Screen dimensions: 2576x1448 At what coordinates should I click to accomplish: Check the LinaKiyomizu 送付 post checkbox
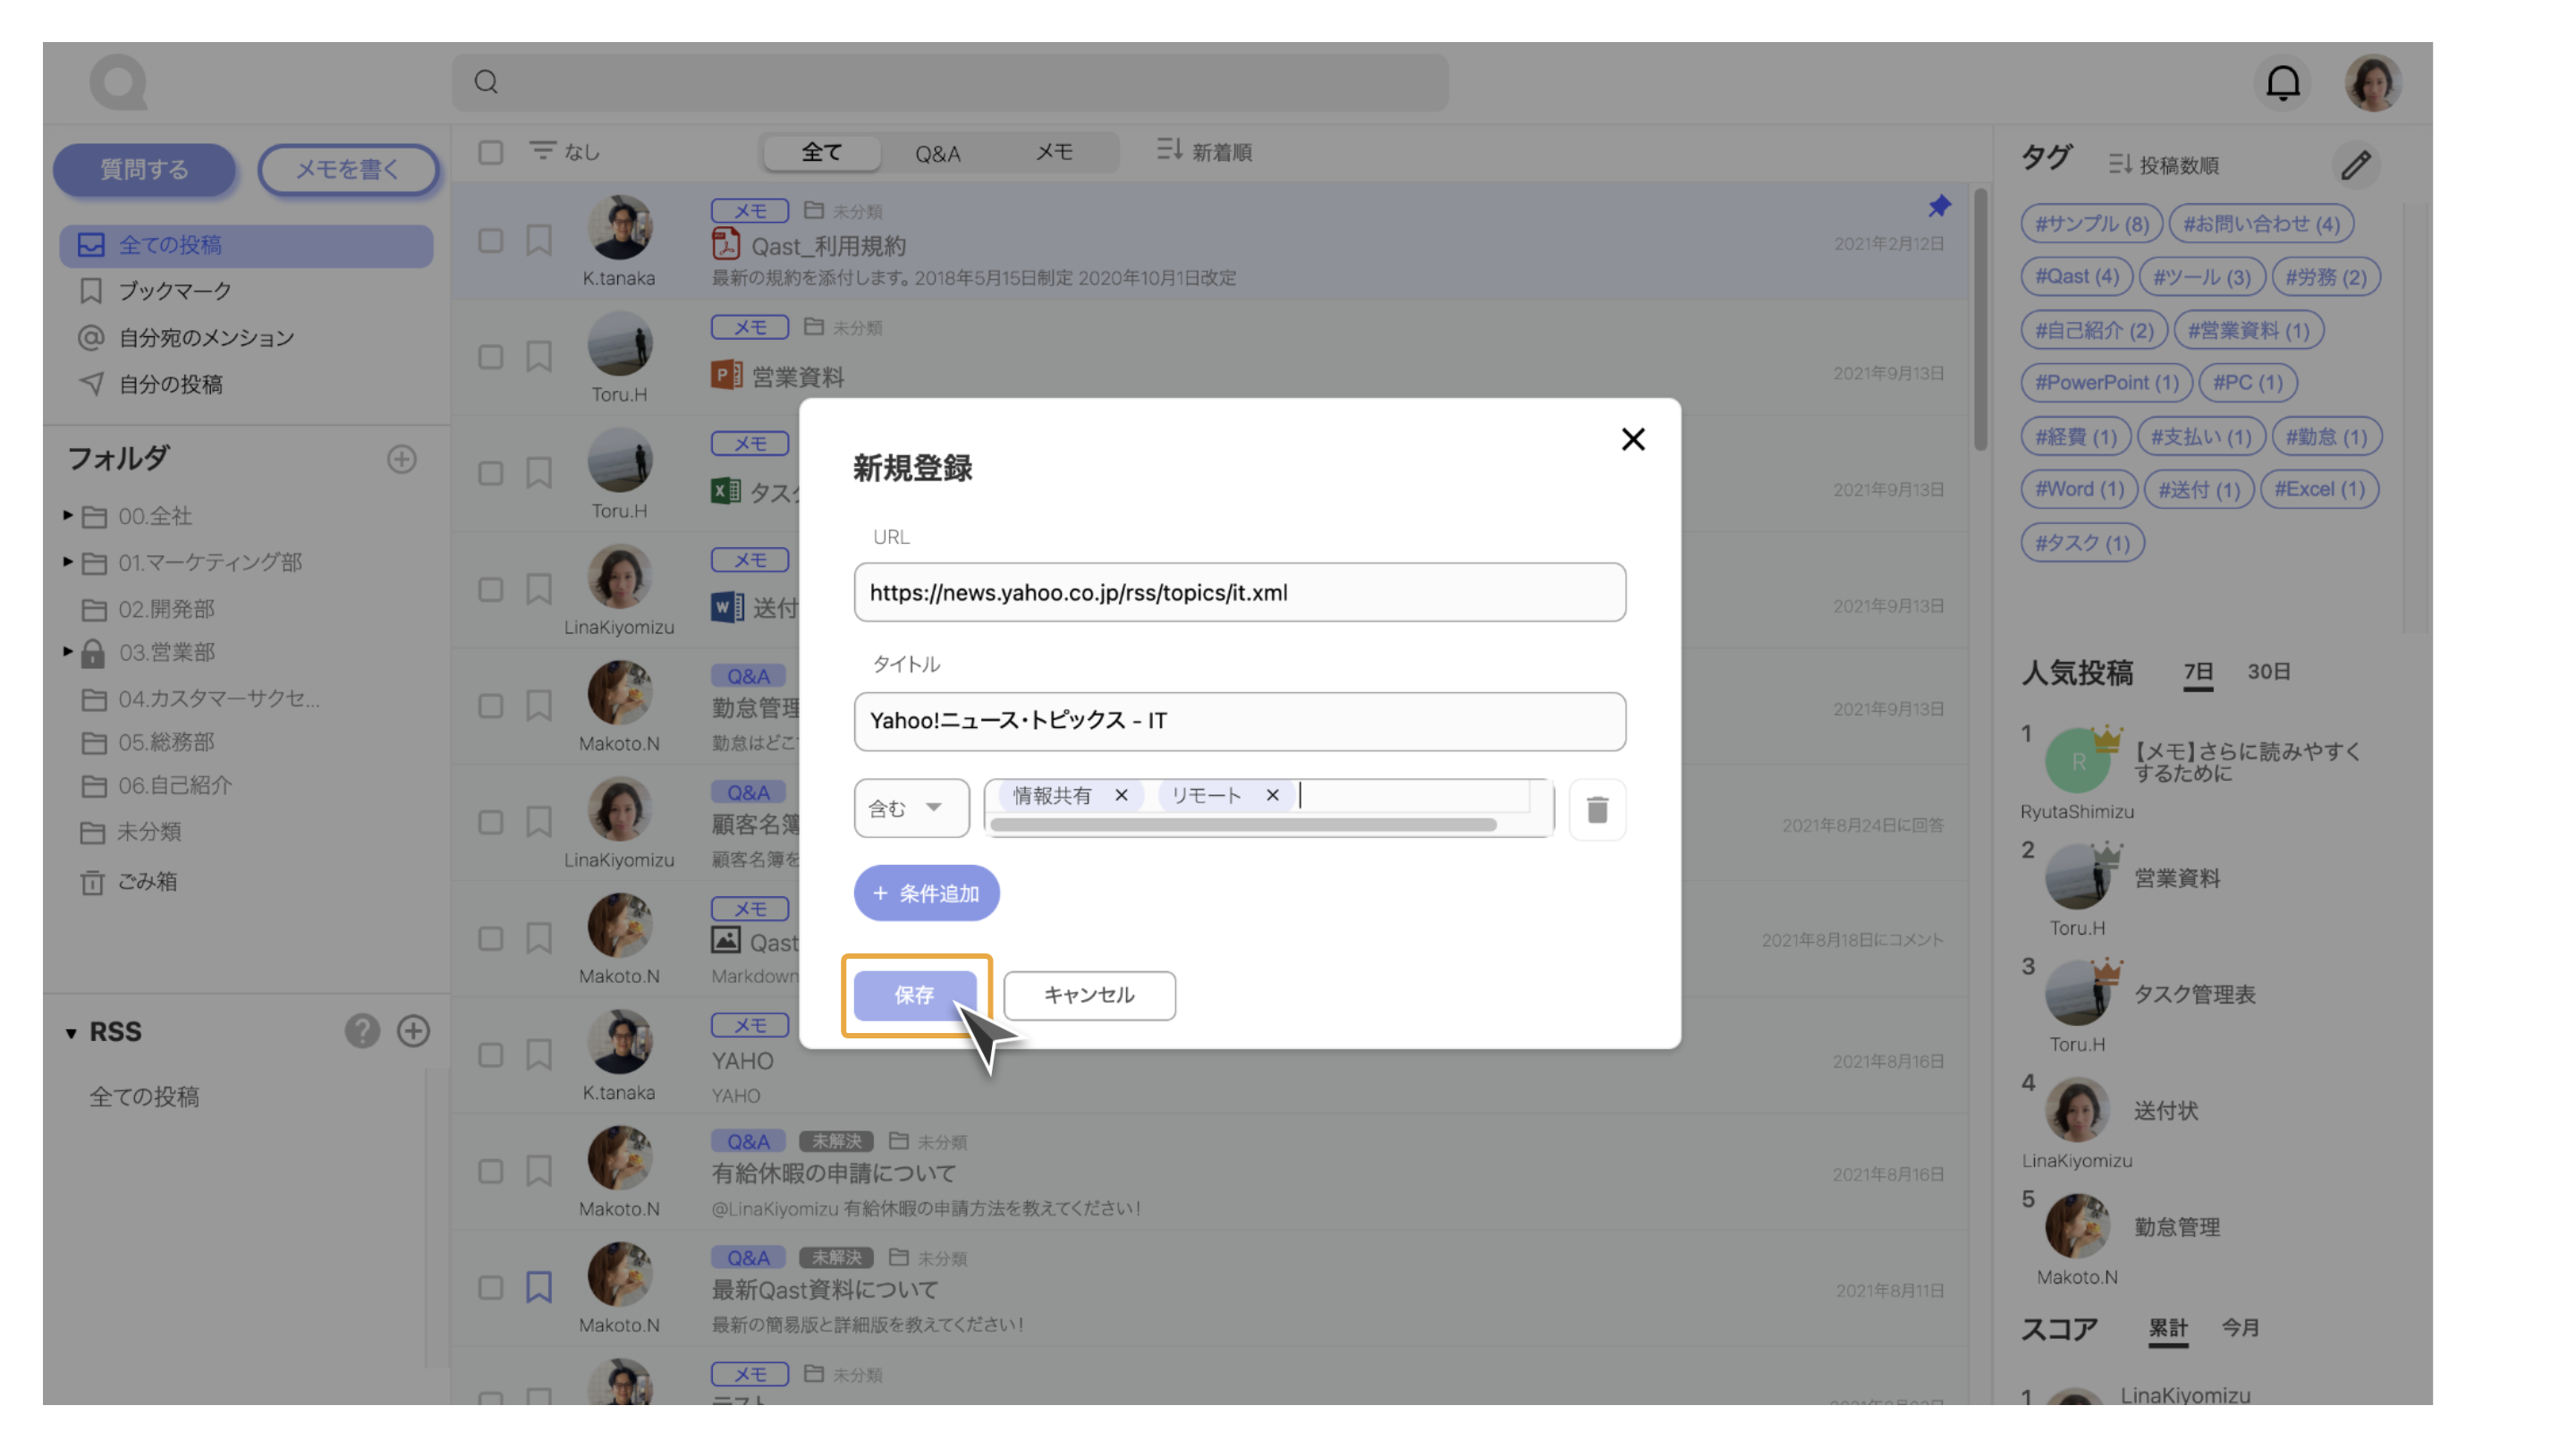pyautogui.click(x=490, y=589)
